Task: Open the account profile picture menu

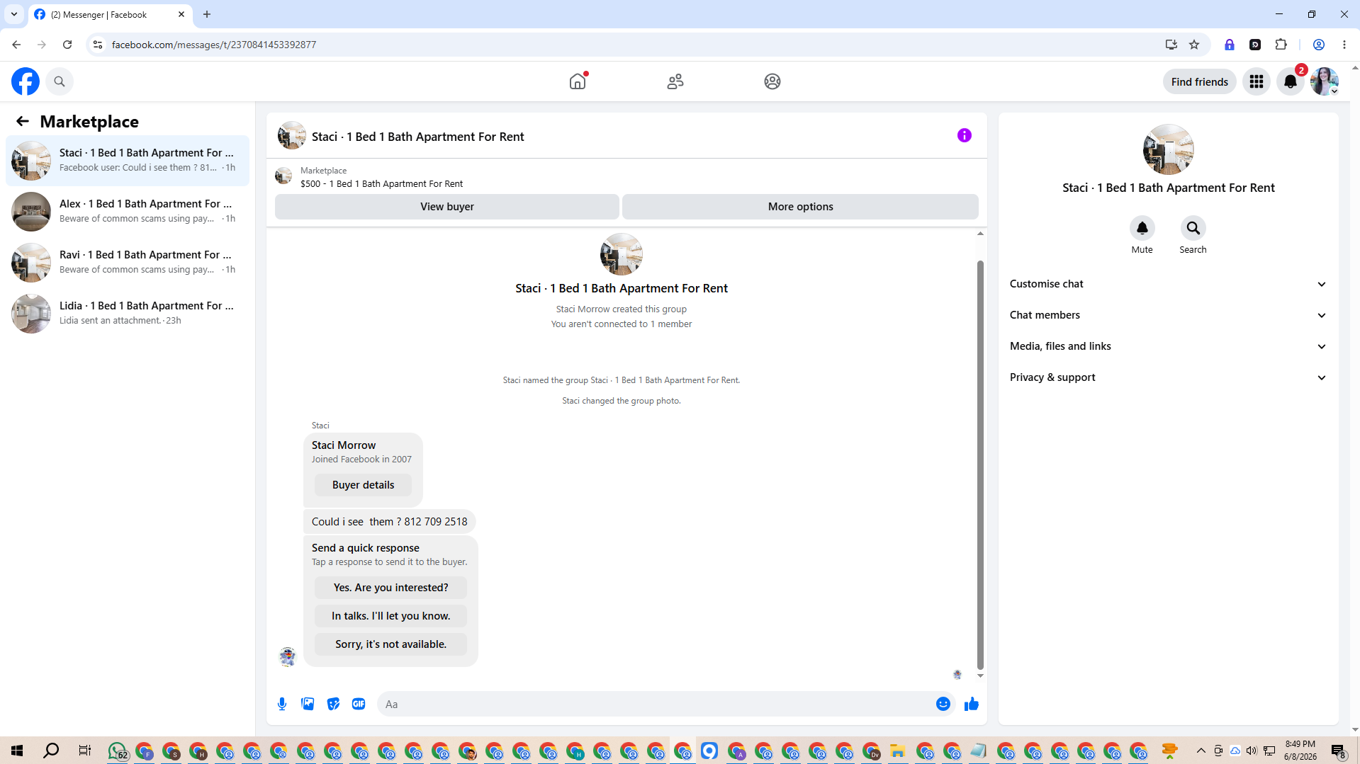Action: (x=1325, y=81)
